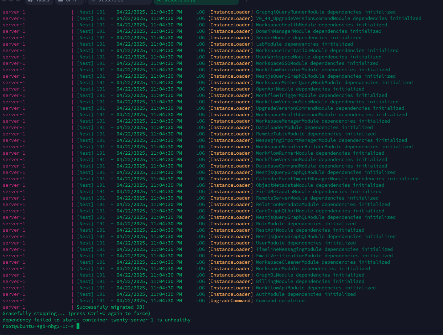
Task: Select WorkflowExecutorModule log text
Action: click(x=323, y=70)
